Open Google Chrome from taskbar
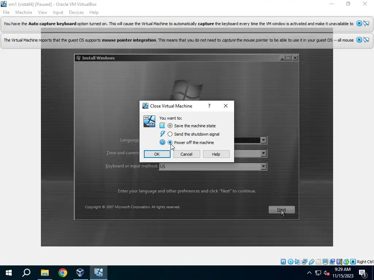 (63, 273)
